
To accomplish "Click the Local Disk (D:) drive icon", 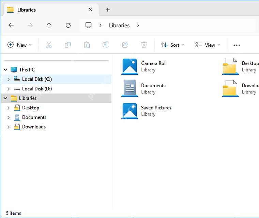I will pyautogui.click(x=17, y=89).
